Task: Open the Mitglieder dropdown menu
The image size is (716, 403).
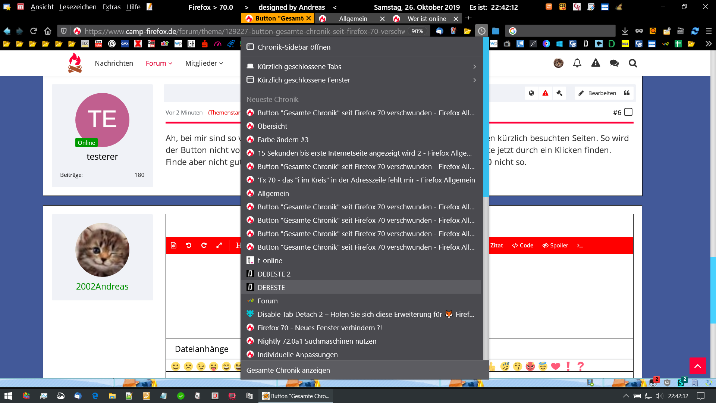Action: (204, 63)
